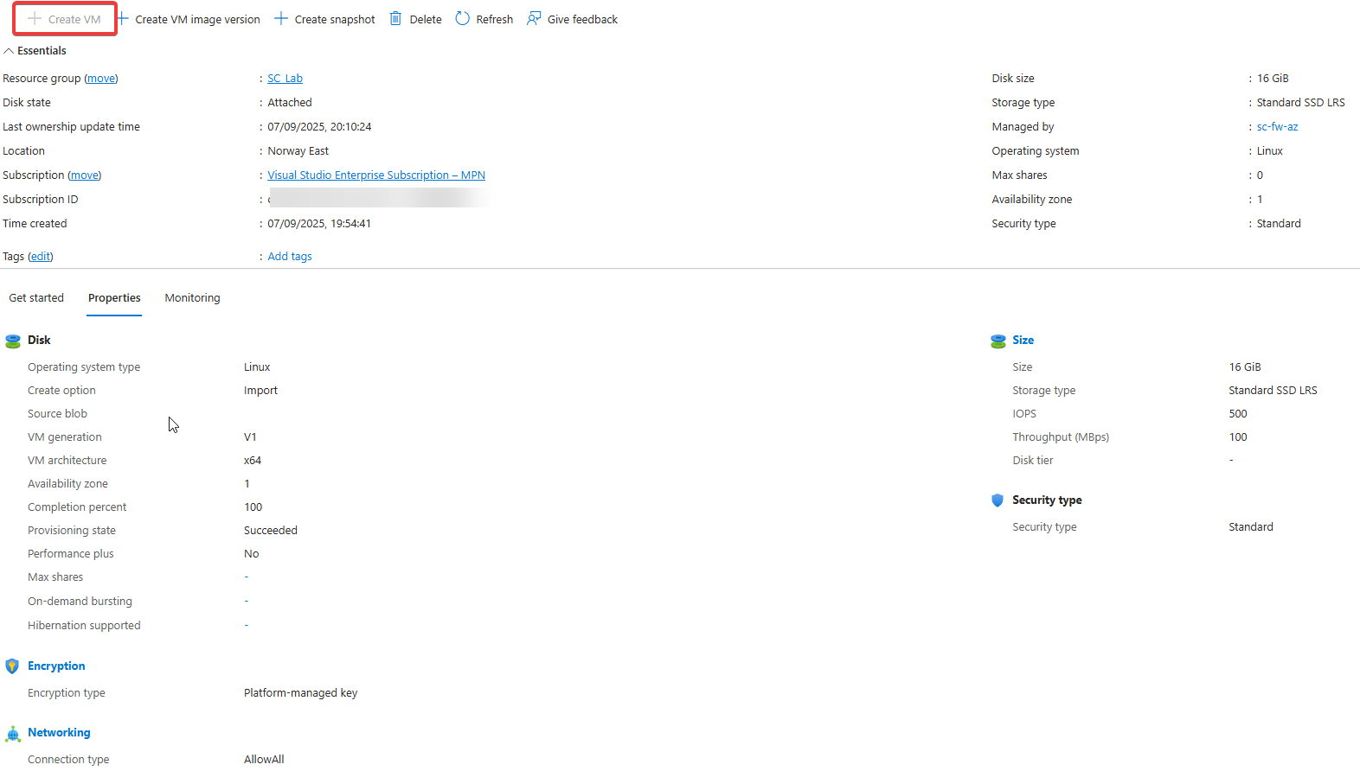Viewport: 1360px width, 771px height.
Task: Open the sc-fw-az managed by link
Action: (x=1277, y=127)
